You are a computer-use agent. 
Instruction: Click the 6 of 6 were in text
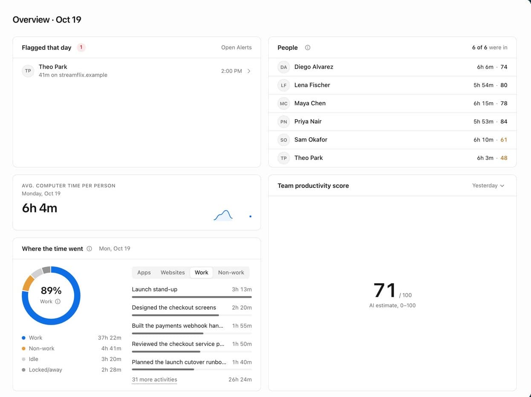click(490, 48)
